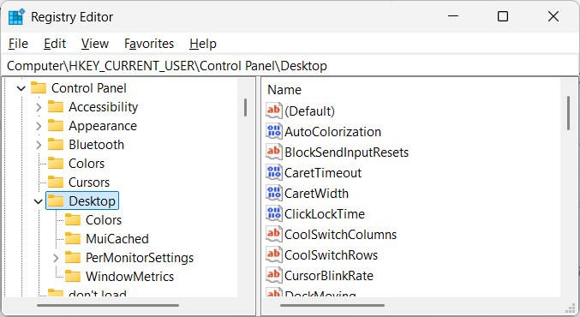Select the Bluetooth tree label
580x317 pixels.
[96, 145]
